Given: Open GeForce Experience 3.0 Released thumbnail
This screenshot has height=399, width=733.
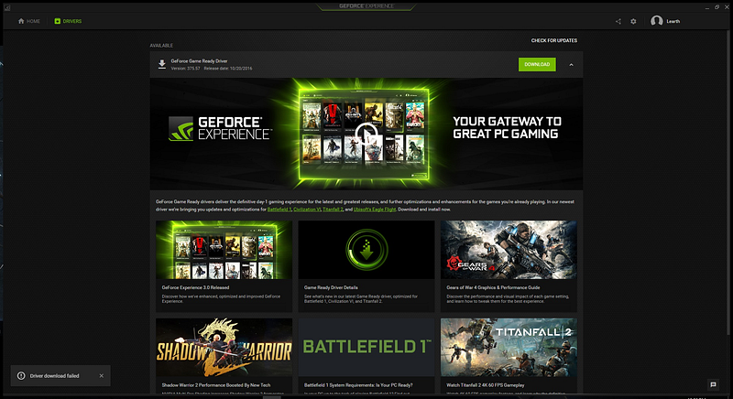Looking at the screenshot, I should [x=224, y=250].
